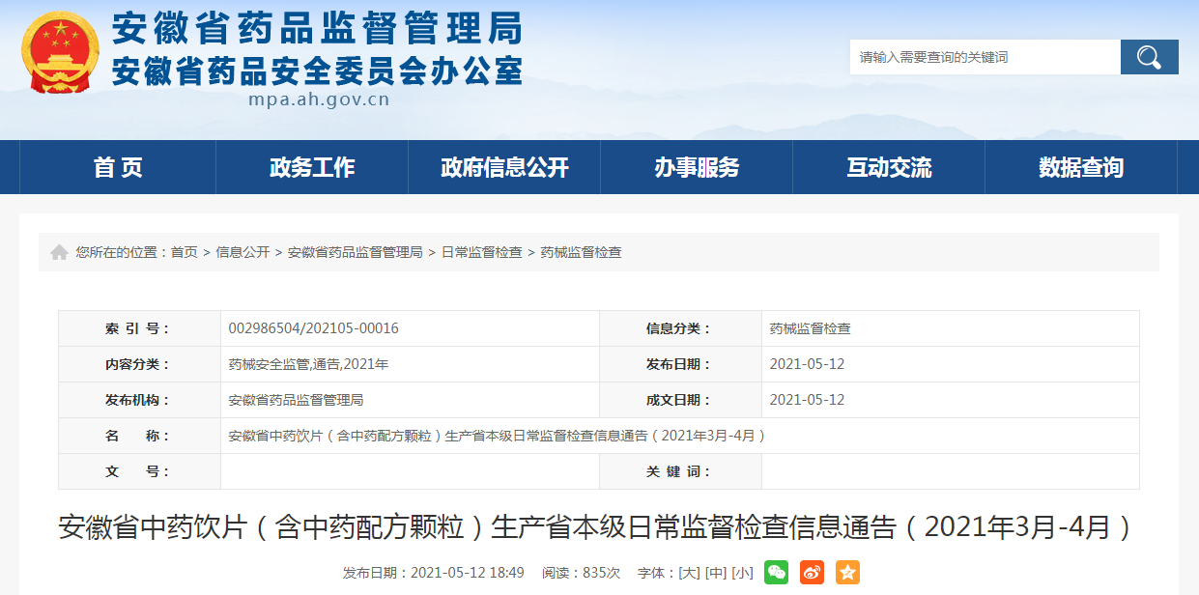
Task: Click the magnifier icon to search
Action: pos(1149,56)
